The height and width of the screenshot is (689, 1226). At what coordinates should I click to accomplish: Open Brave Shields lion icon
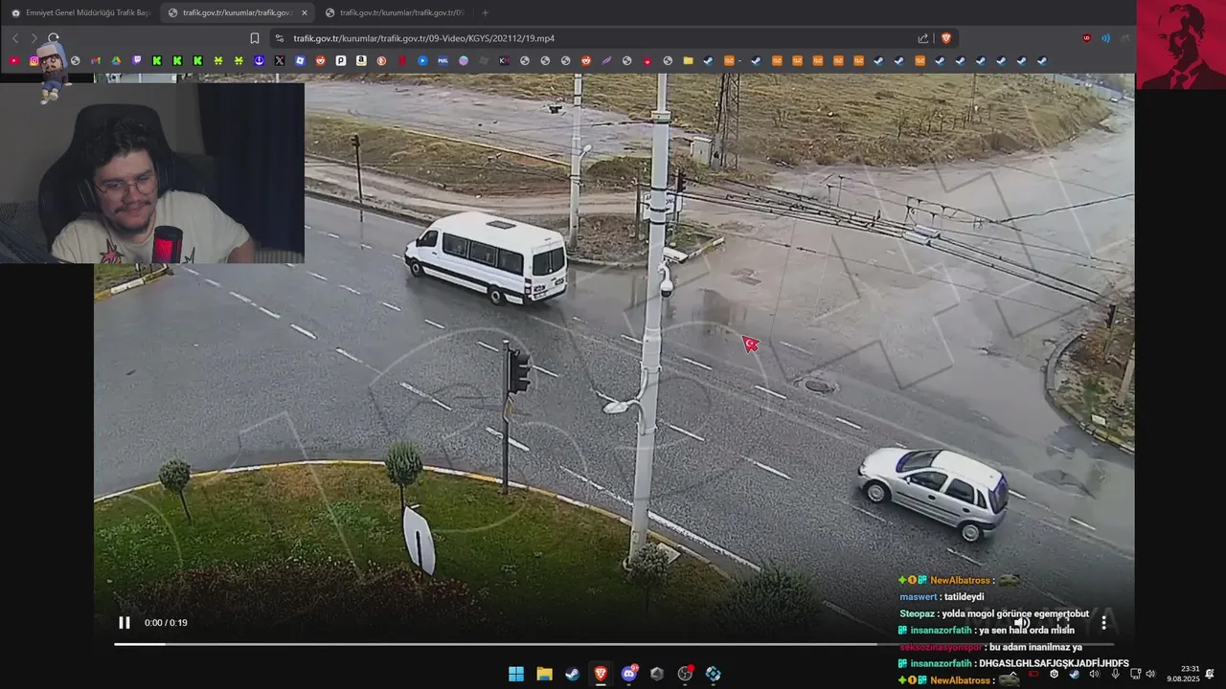(x=946, y=38)
